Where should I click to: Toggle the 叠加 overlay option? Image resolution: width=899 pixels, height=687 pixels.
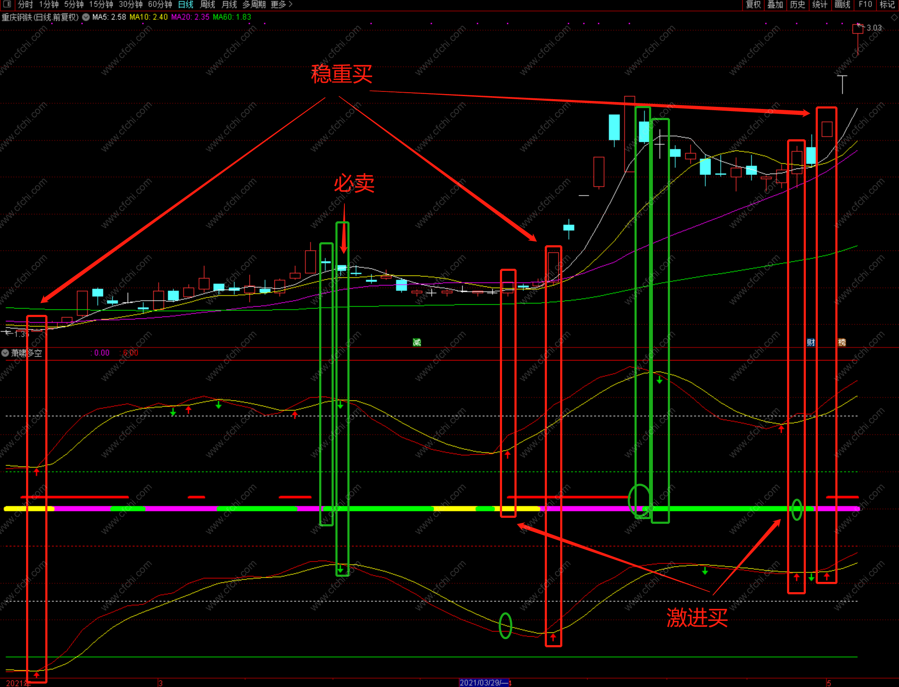tap(775, 4)
